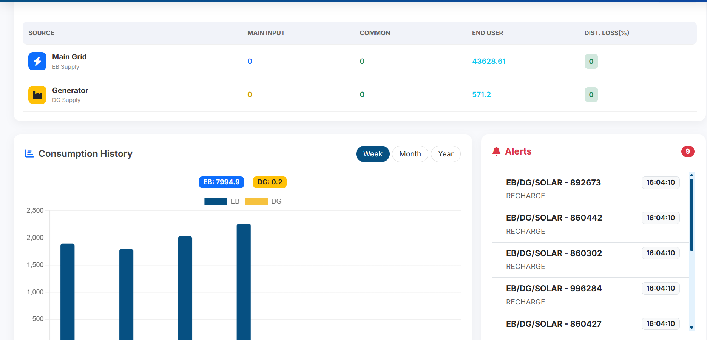This screenshot has width=707, height=340.
Task: Click the Main Grid lightning bolt icon
Action: [37, 61]
